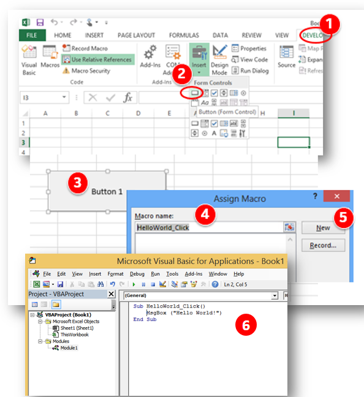This screenshot has width=364, height=397.
Task: Click the Save icon in VBA toolbar
Action: pyautogui.click(x=60, y=284)
